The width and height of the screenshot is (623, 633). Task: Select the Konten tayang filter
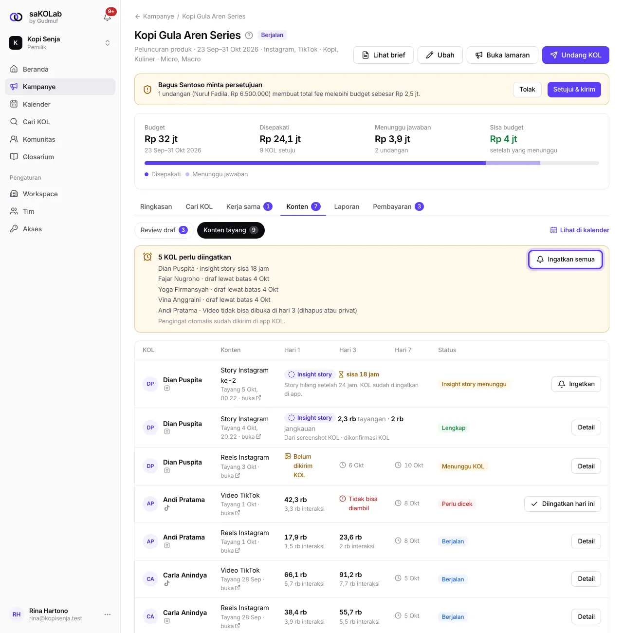231,230
